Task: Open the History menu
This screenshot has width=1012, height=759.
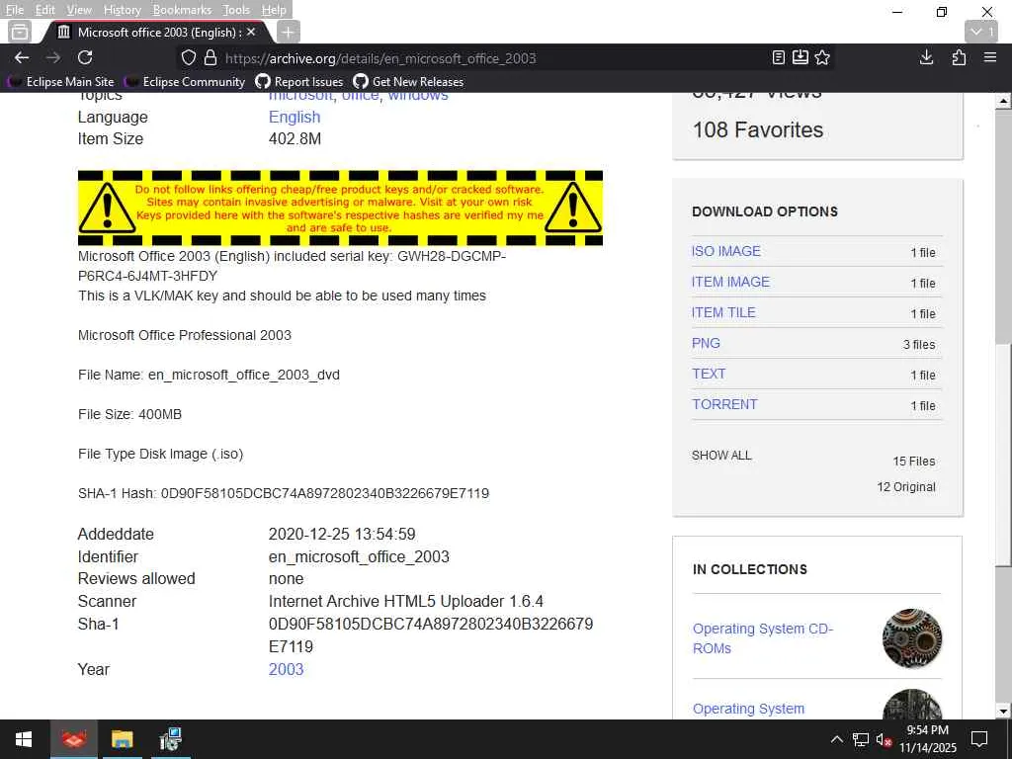Action: (122, 10)
